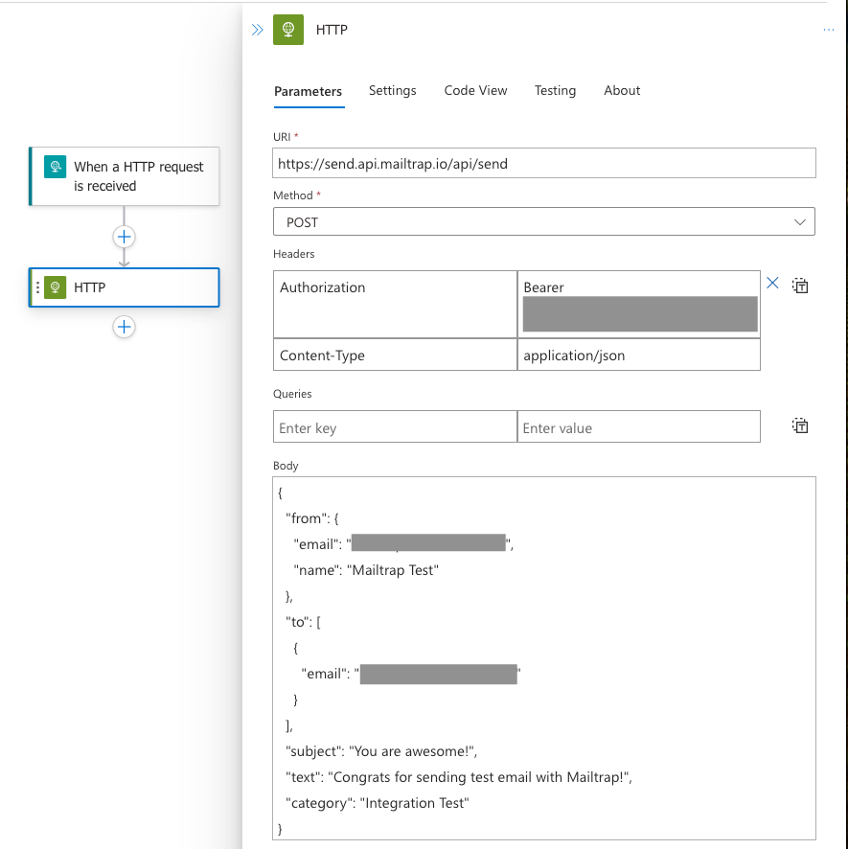Select the When a HTTP request is received node
The height and width of the screenshot is (849, 848).
(124, 176)
